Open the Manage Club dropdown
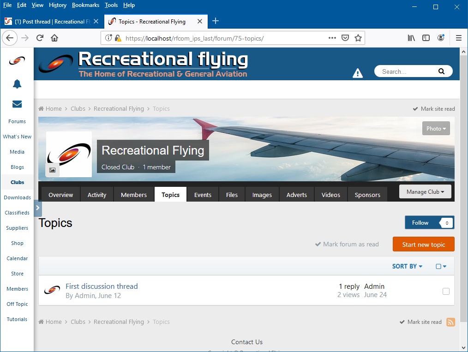Viewport: 468px width, 352px height. (x=425, y=191)
